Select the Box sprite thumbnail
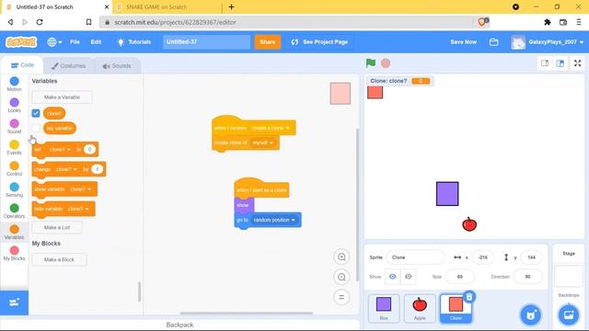 384,308
